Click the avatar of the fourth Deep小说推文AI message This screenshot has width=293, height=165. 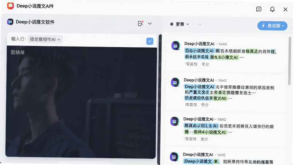point(174,157)
